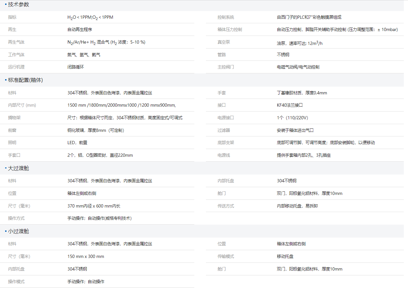Select the H2O<1PPM;O2<1PPM specification value
The width and height of the screenshot is (408, 288).
point(90,17)
